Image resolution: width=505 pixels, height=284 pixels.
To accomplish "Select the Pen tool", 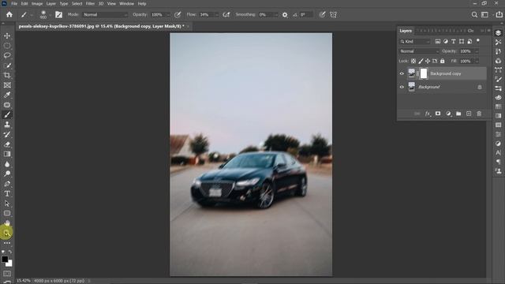I will click(x=7, y=184).
